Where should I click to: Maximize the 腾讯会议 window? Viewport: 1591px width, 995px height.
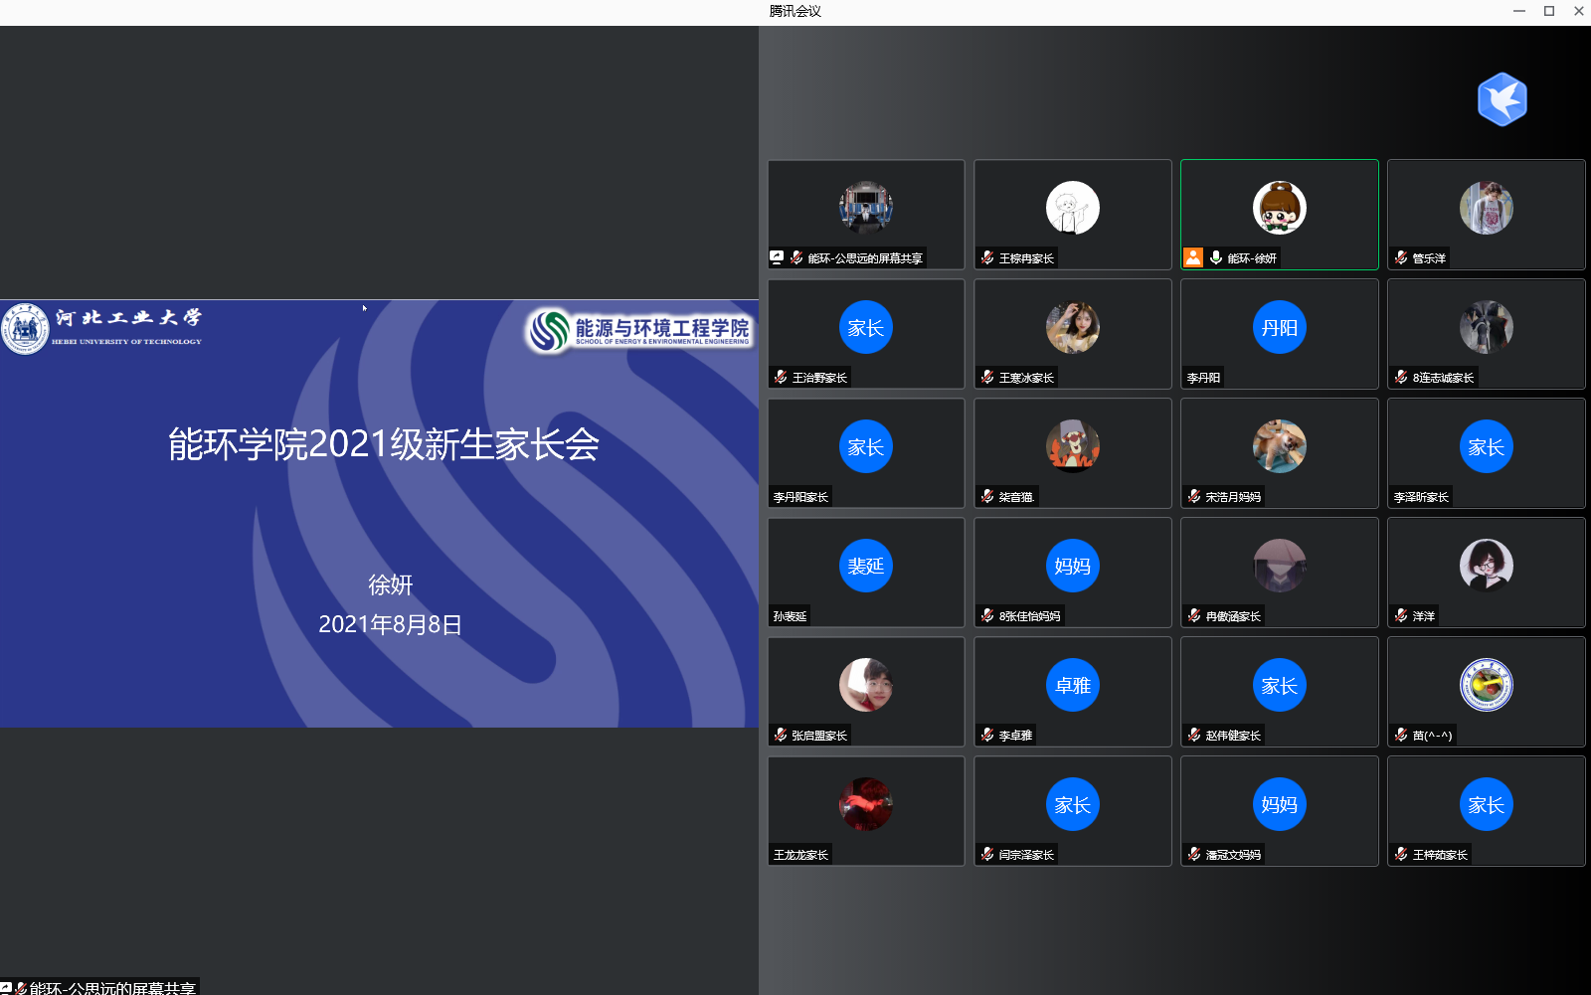click(1548, 11)
